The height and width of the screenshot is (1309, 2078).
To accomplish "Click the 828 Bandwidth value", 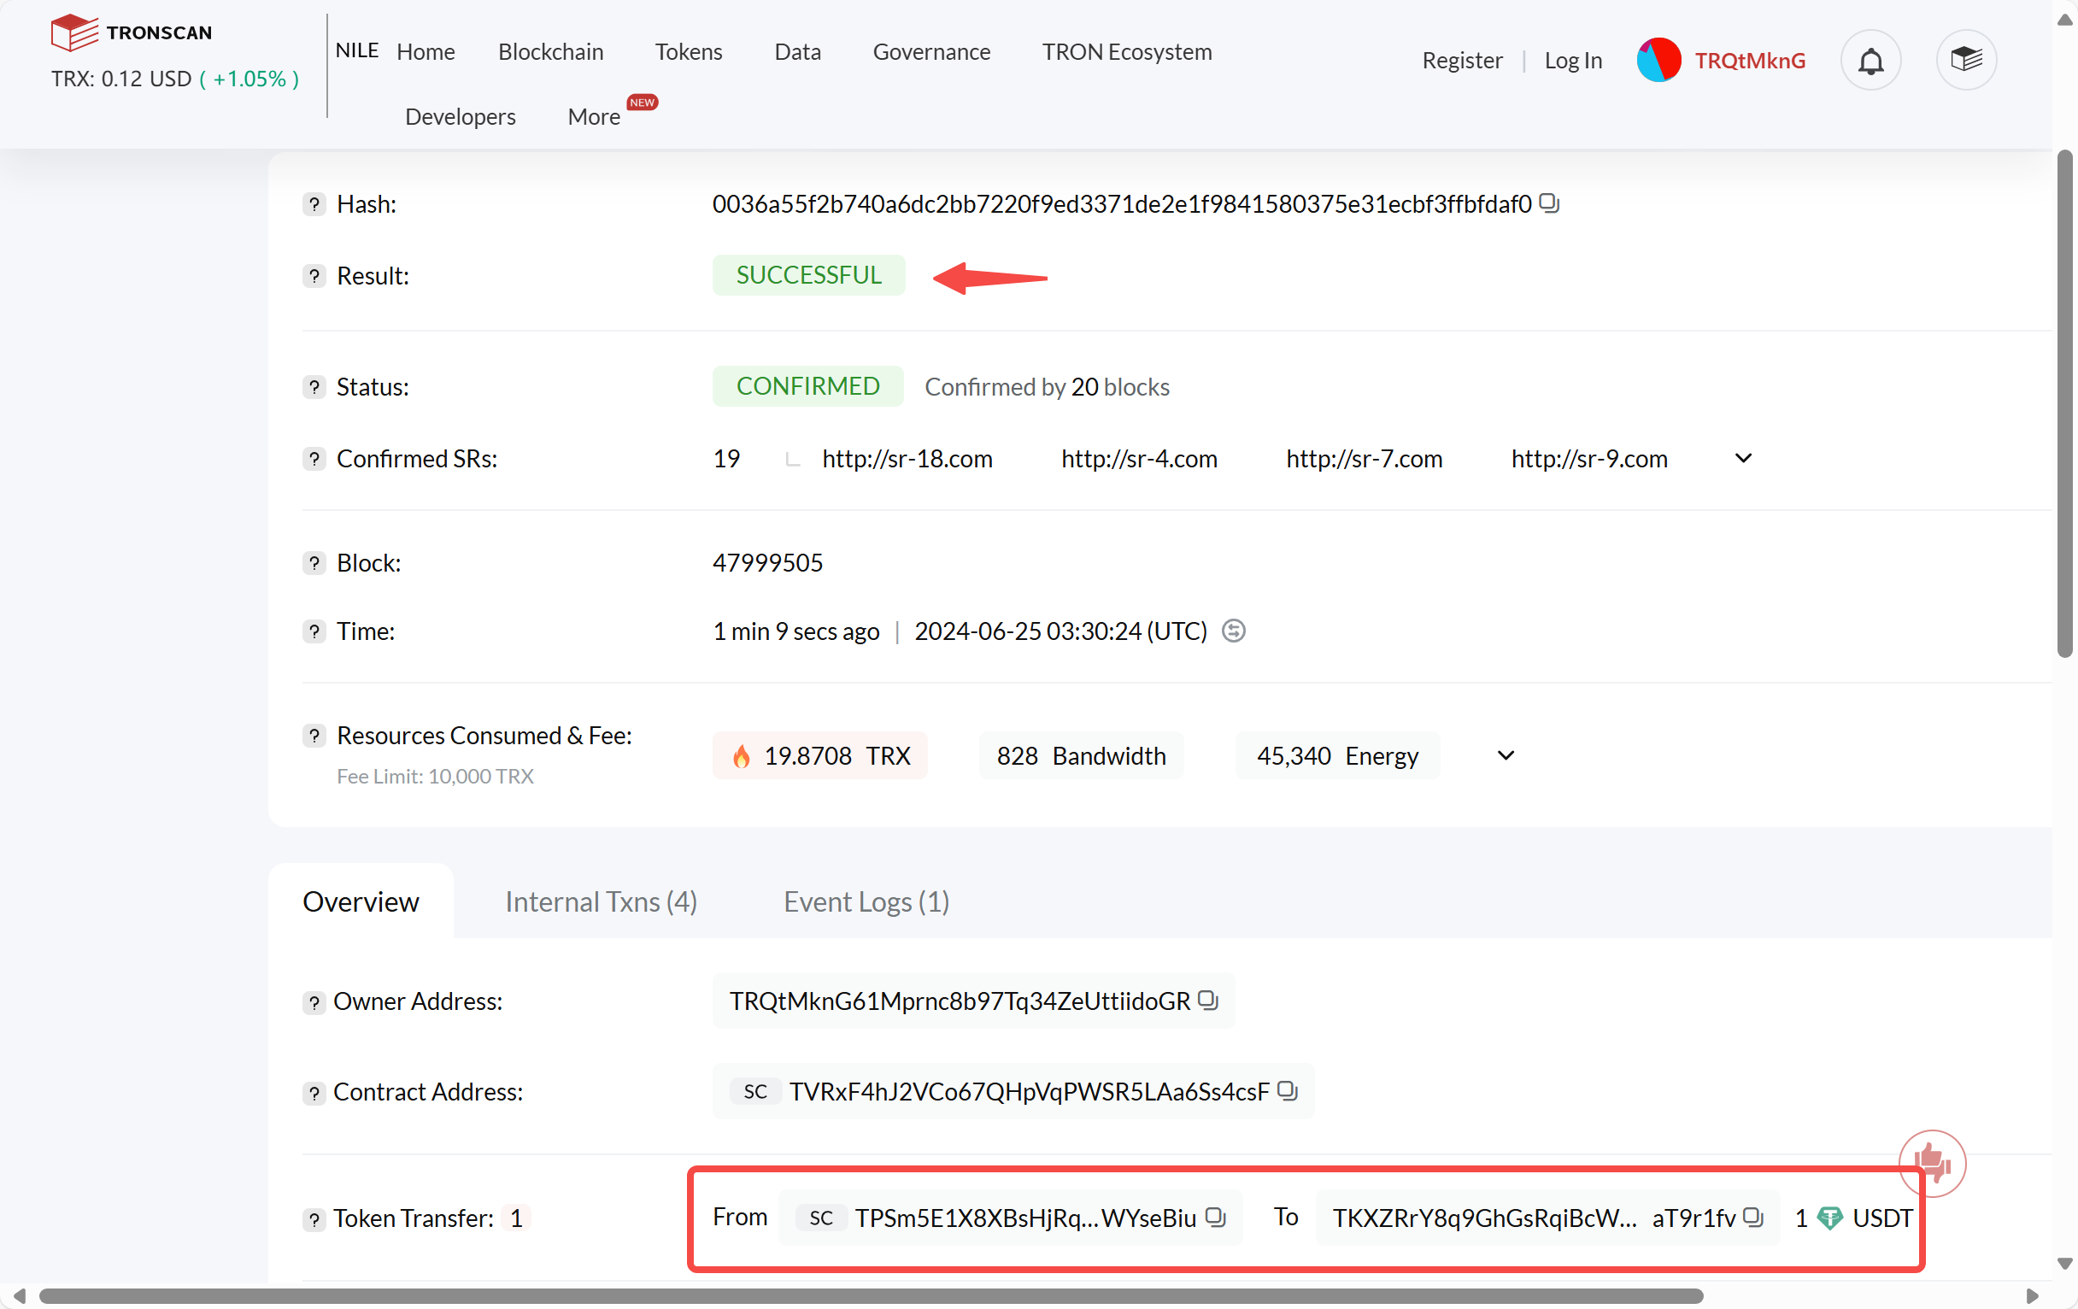I will click(1080, 756).
